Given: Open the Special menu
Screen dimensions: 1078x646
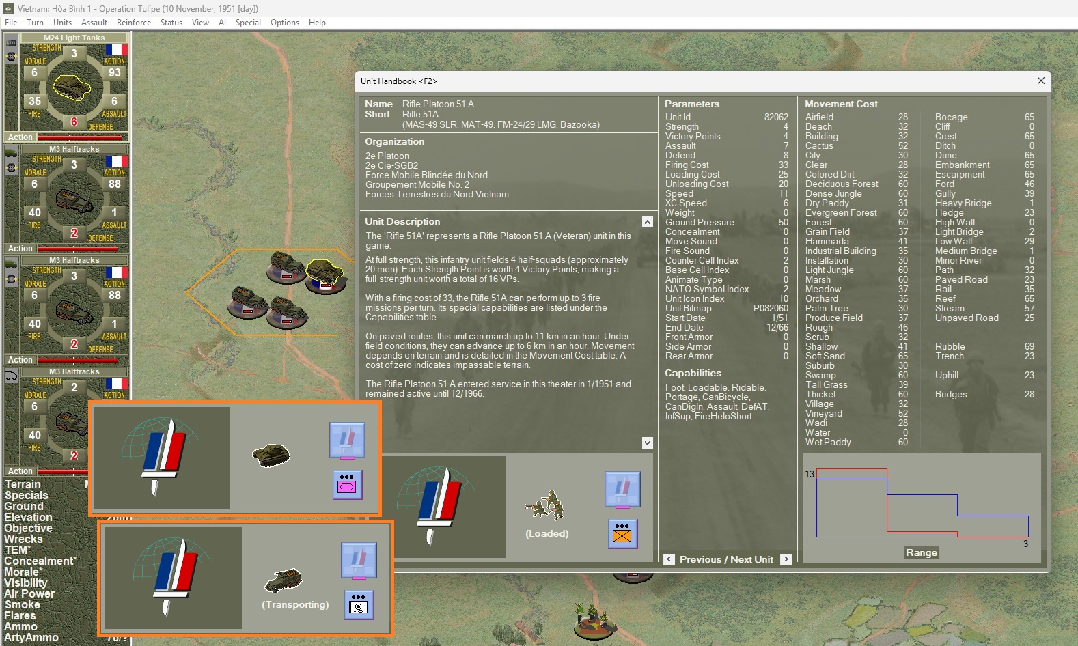Looking at the screenshot, I should (x=248, y=23).
